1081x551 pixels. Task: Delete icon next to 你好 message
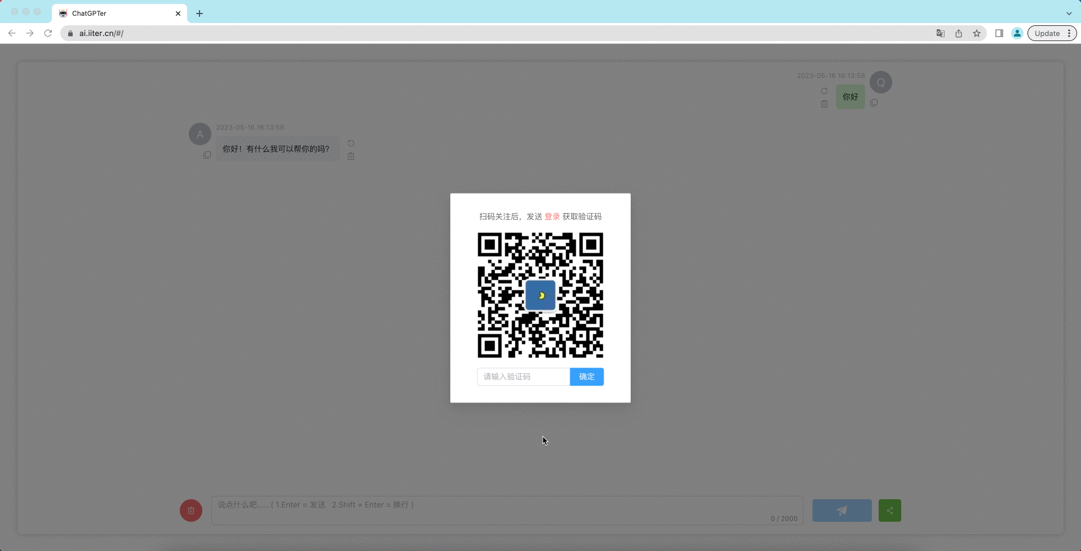pos(824,104)
